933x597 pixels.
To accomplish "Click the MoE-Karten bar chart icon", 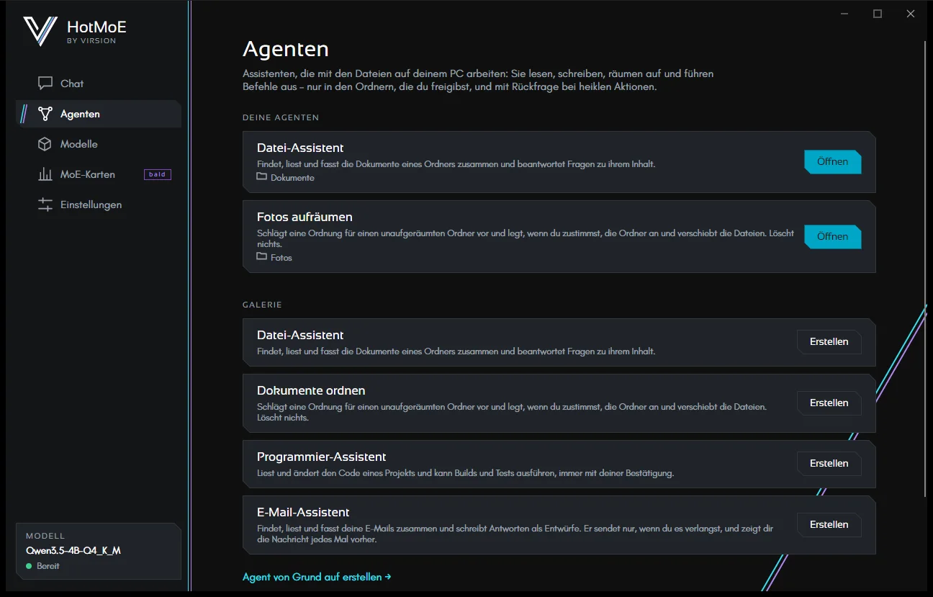I will pos(45,174).
